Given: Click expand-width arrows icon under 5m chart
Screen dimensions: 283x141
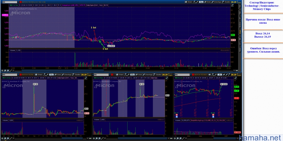Looking at the screenshot, I should click(x=90, y=138).
